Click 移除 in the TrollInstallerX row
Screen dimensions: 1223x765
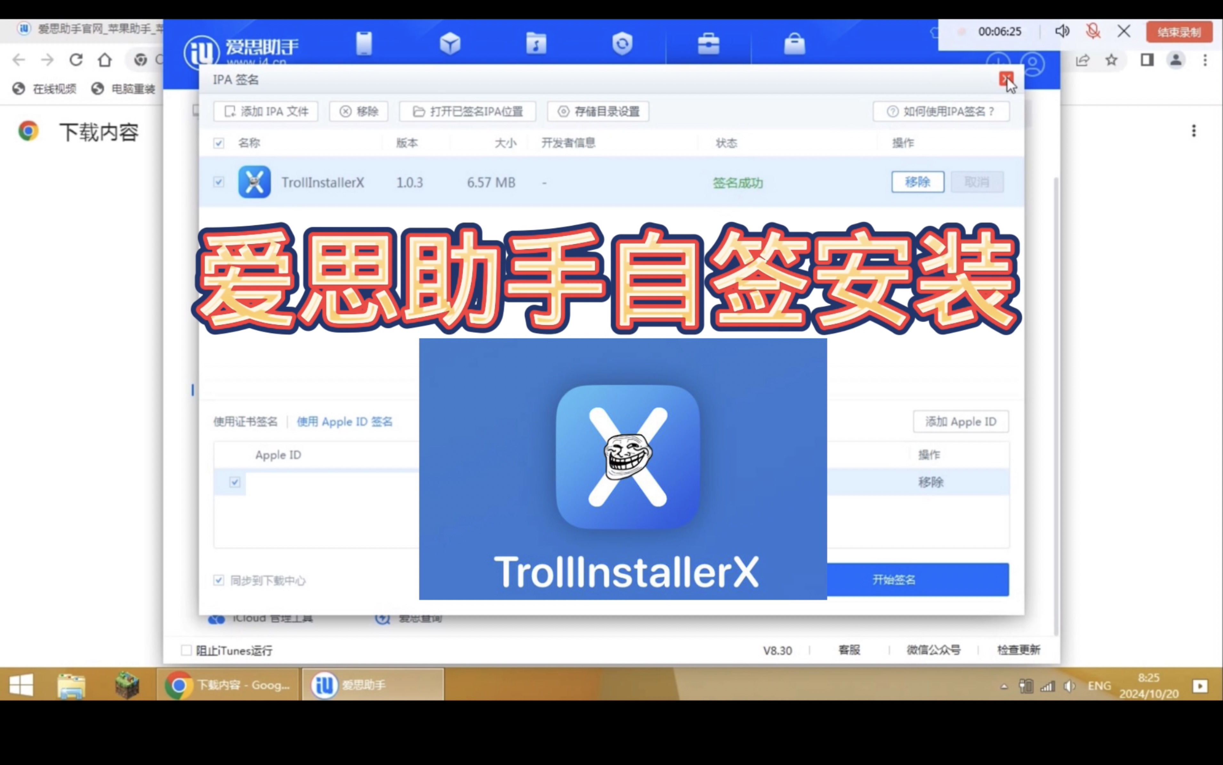coord(918,182)
